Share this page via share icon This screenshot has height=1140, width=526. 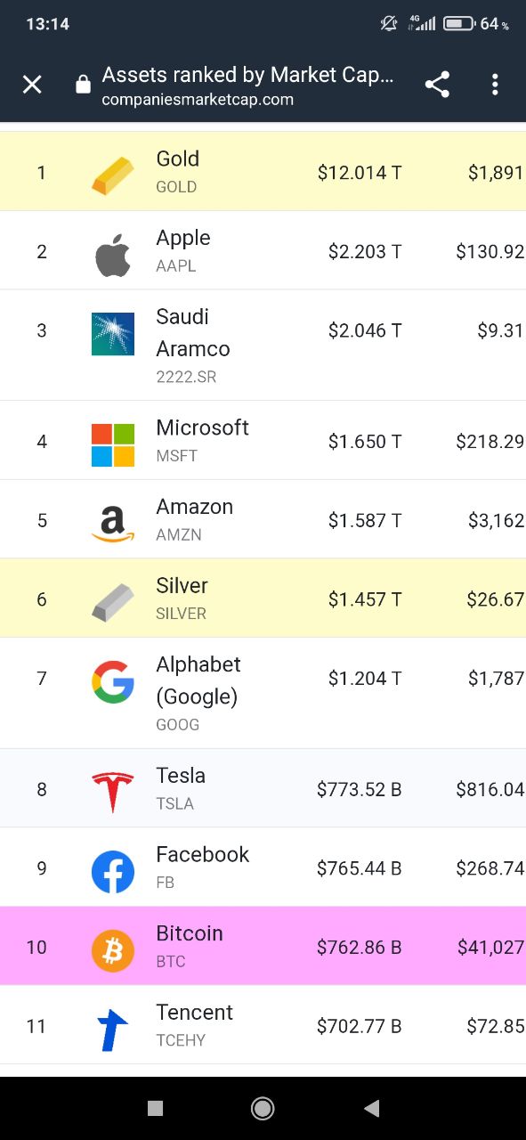pos(437,85)
